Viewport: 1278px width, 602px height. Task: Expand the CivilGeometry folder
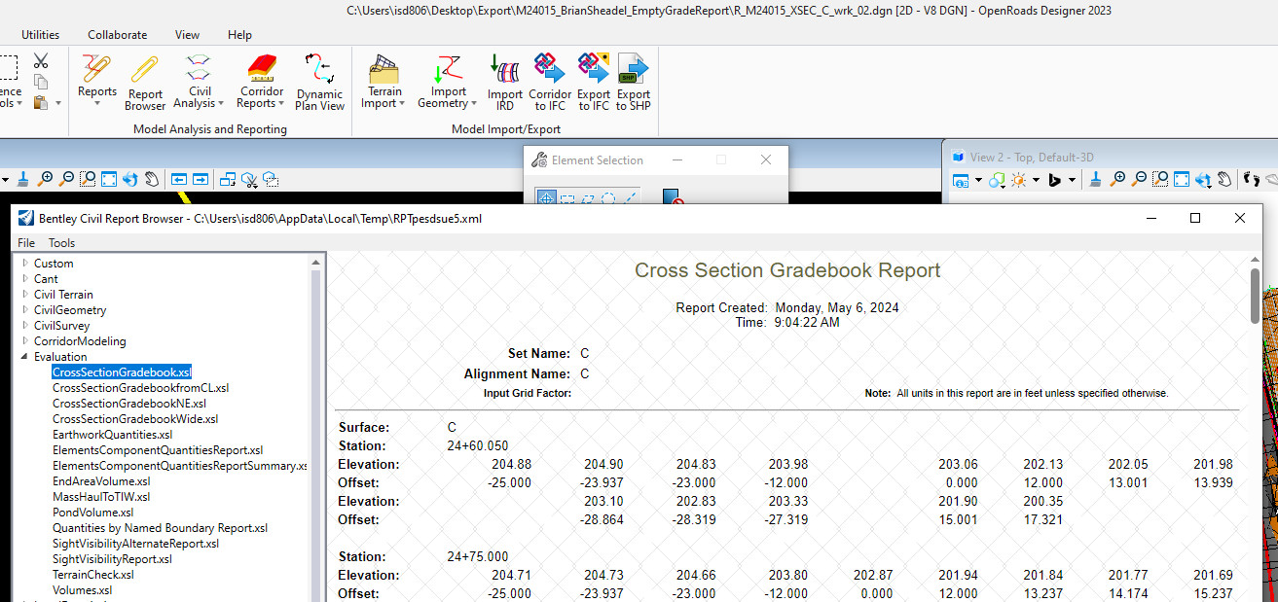[25, 310]
